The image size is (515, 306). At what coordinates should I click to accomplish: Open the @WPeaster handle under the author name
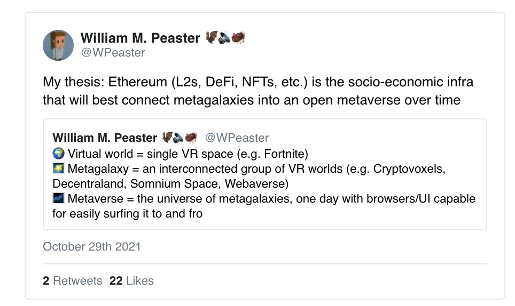click(113, 52)
